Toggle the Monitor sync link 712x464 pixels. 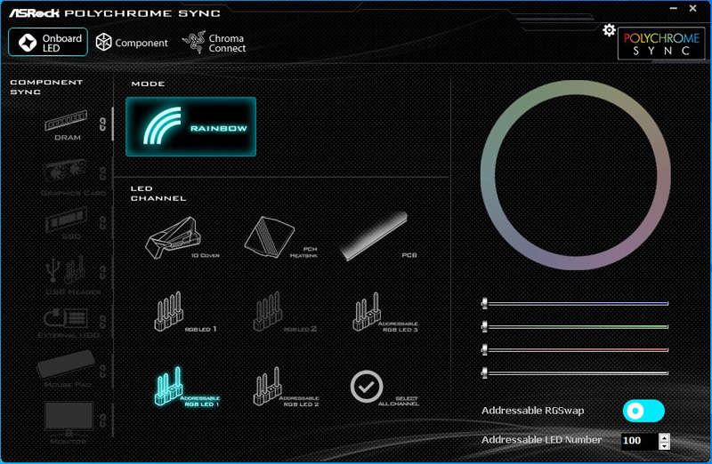coord(102,420)
